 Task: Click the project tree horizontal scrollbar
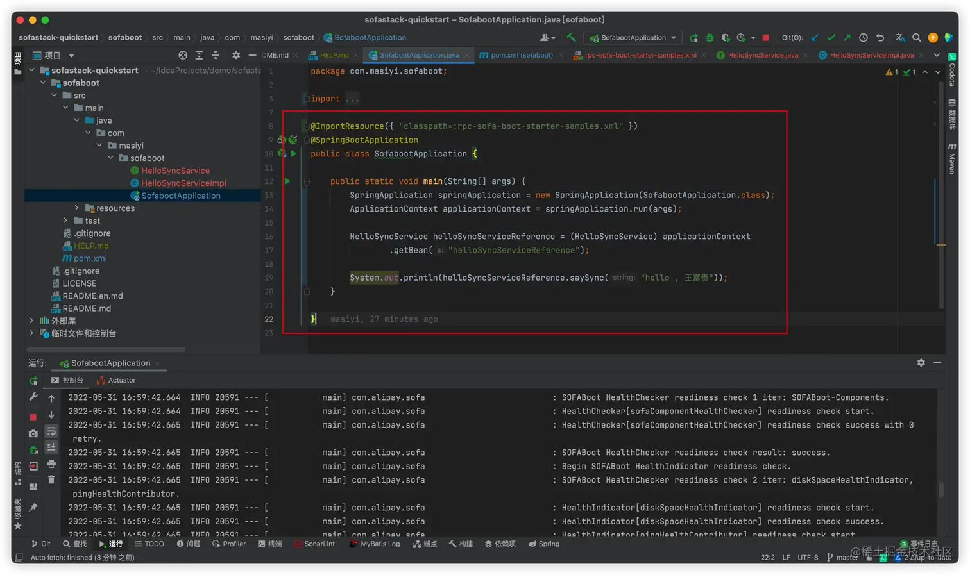pos(106,349)
